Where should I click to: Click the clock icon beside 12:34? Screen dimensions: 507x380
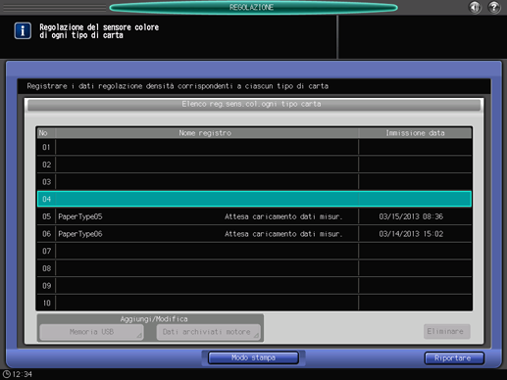pyautogui.click(x=6, y=374)
